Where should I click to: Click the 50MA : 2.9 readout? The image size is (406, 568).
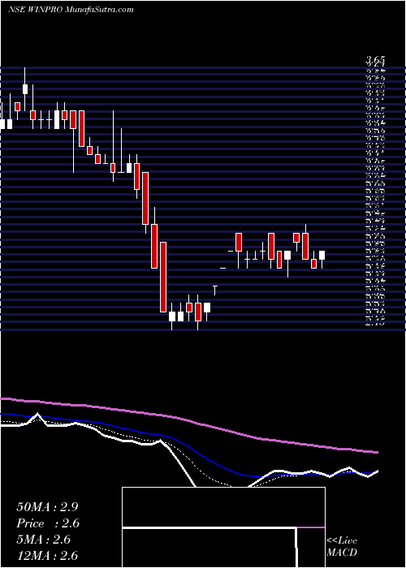click(x=47, y=507)
